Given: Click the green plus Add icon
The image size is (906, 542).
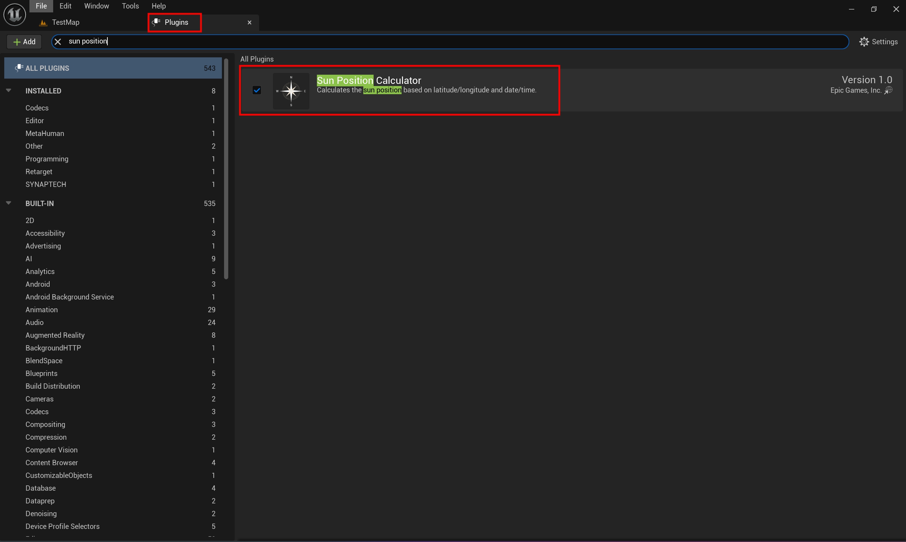Looking at the screenshot, I should 16,42.
